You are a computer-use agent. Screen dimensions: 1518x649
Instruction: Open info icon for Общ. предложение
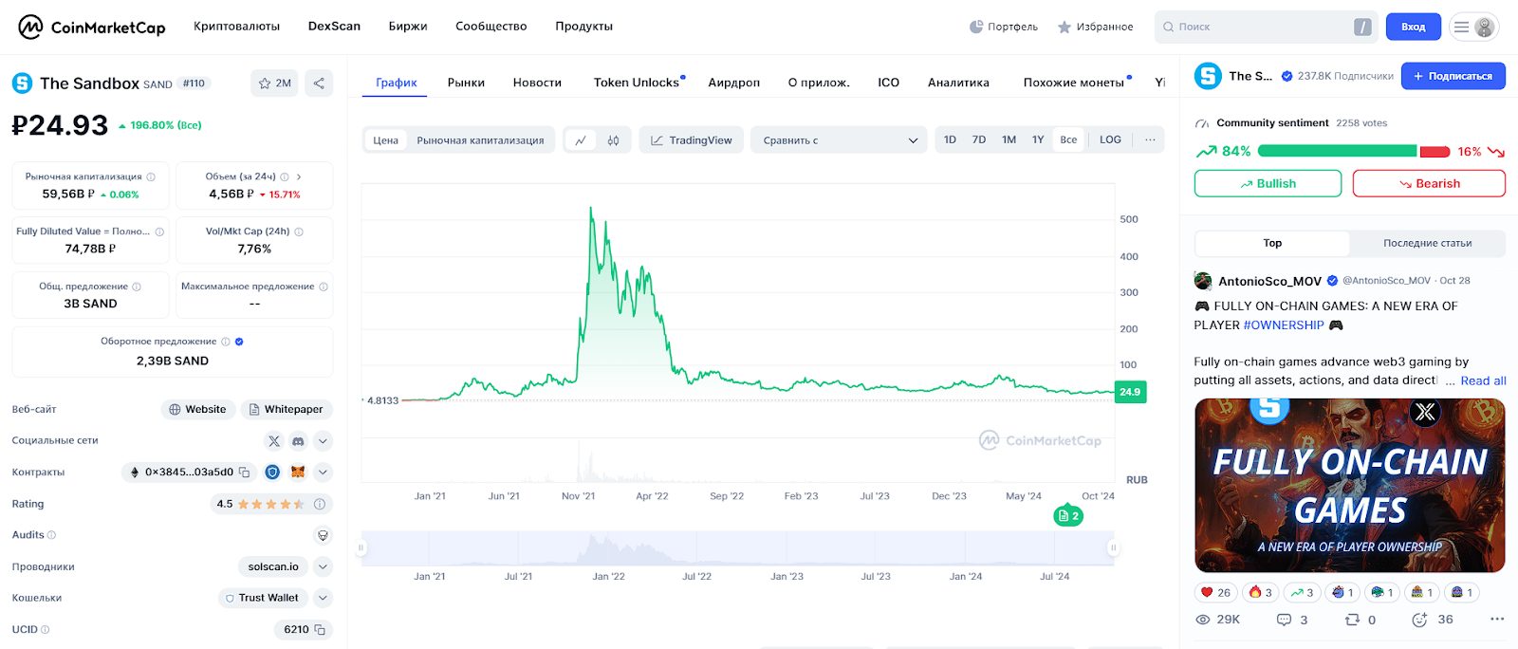(x=137, y=287)
